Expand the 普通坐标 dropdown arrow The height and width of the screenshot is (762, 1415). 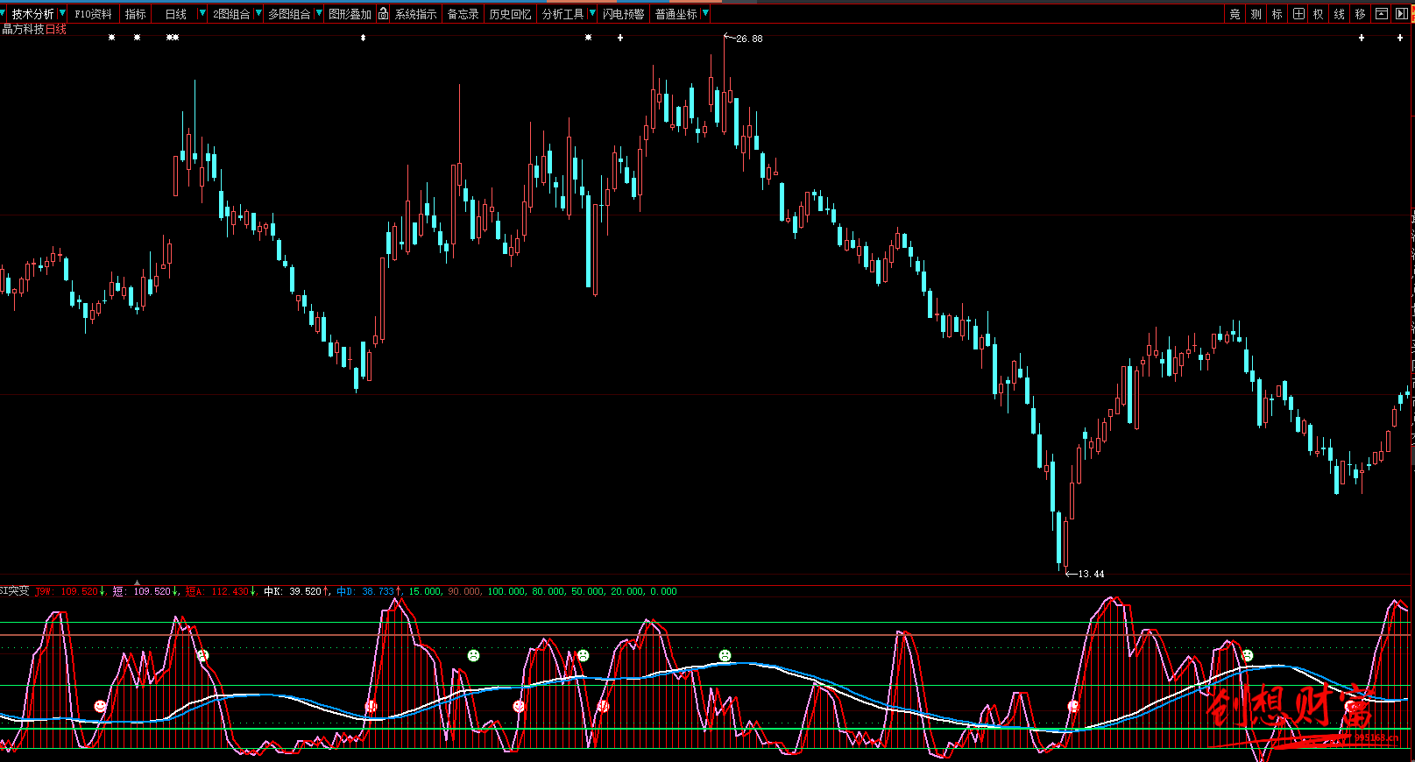(705, 14)
